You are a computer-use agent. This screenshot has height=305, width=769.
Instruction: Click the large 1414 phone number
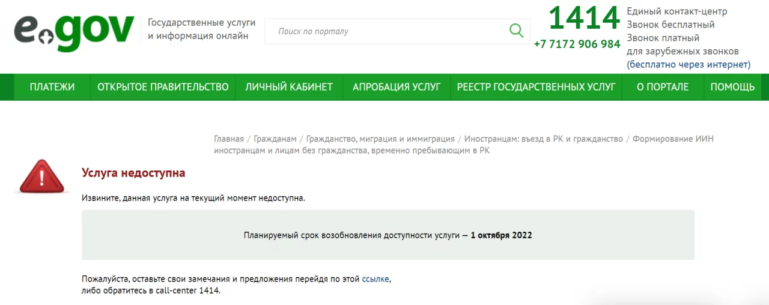tap(584, 18)
